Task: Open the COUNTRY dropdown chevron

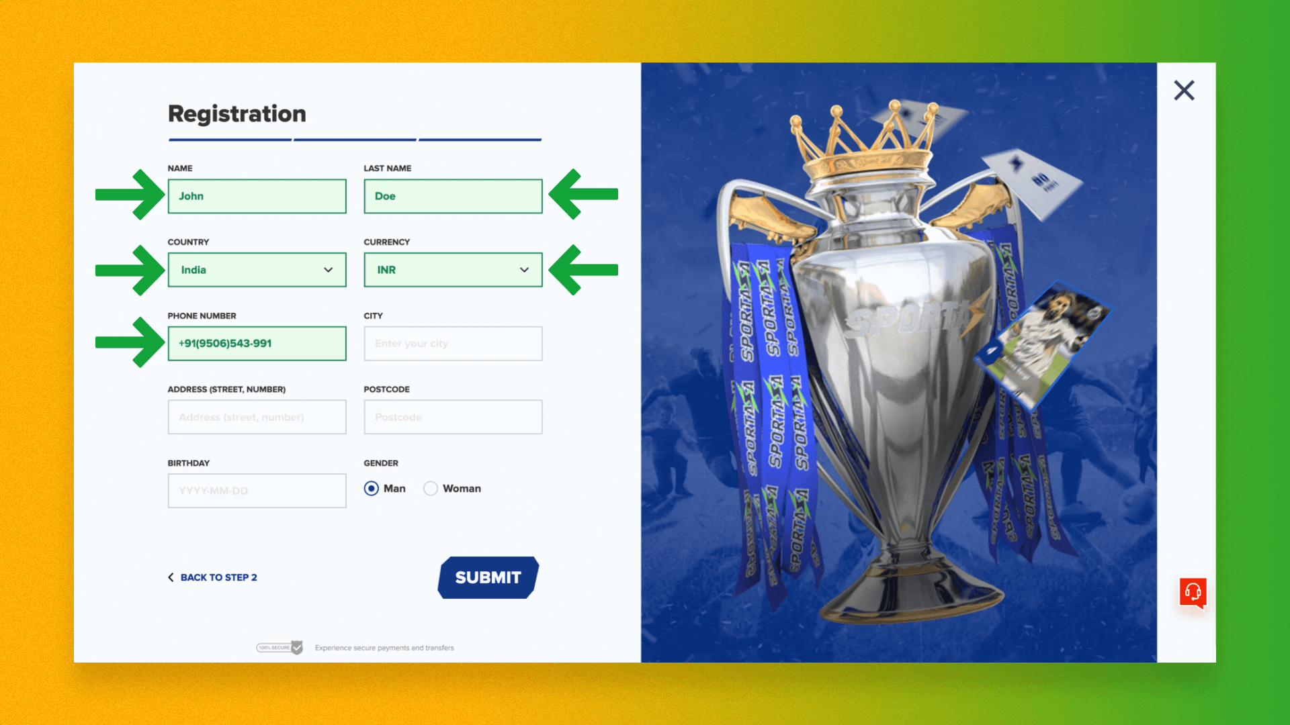Action: tap(327, 270)
